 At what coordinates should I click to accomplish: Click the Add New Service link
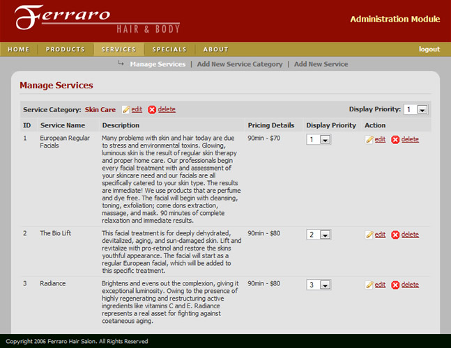tap(321, 64)
